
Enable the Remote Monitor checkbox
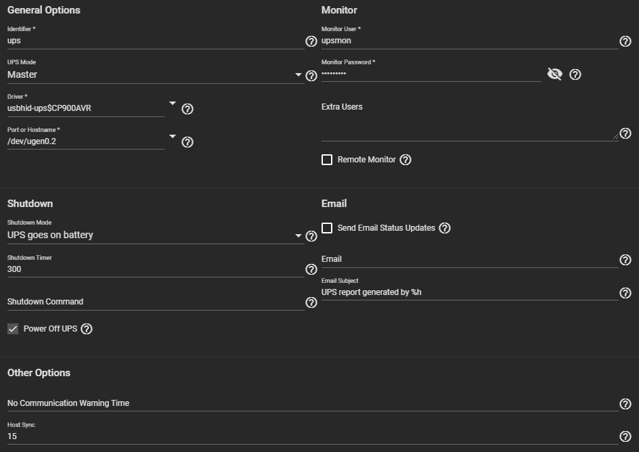tap(327, 160)
